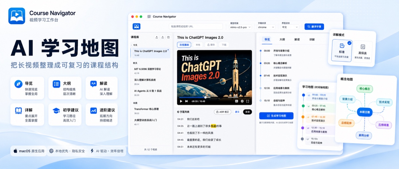Click the 大纲 list icon on the feature card
This screenshot has width=399, height=169.
pyautogui.click(x=57, y=84)
